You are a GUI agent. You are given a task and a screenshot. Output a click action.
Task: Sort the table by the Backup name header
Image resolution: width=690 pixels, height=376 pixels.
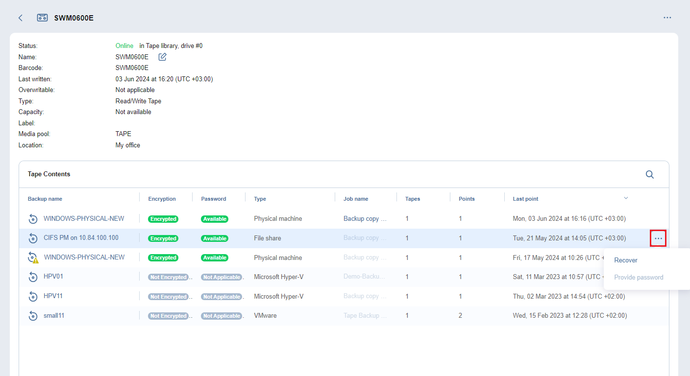coord(45,199)
